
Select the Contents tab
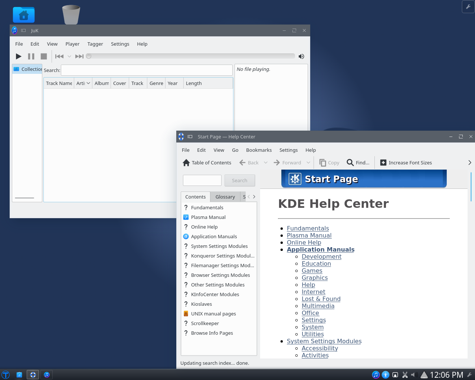[196, 197]
